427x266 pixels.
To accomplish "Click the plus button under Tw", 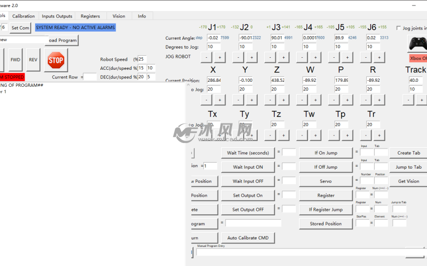I will (x=315, y=135).
